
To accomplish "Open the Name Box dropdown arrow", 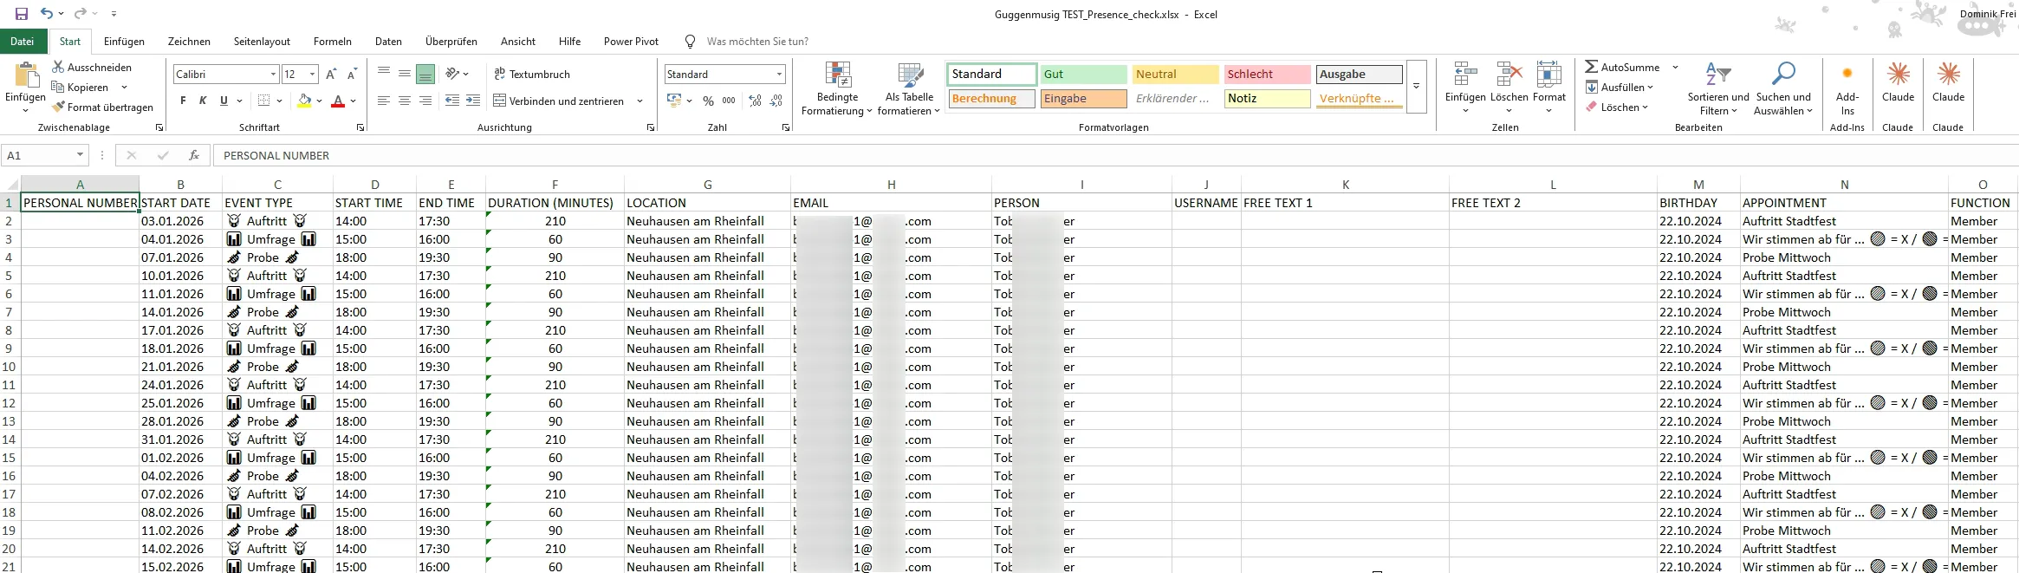I will (80, 155).
